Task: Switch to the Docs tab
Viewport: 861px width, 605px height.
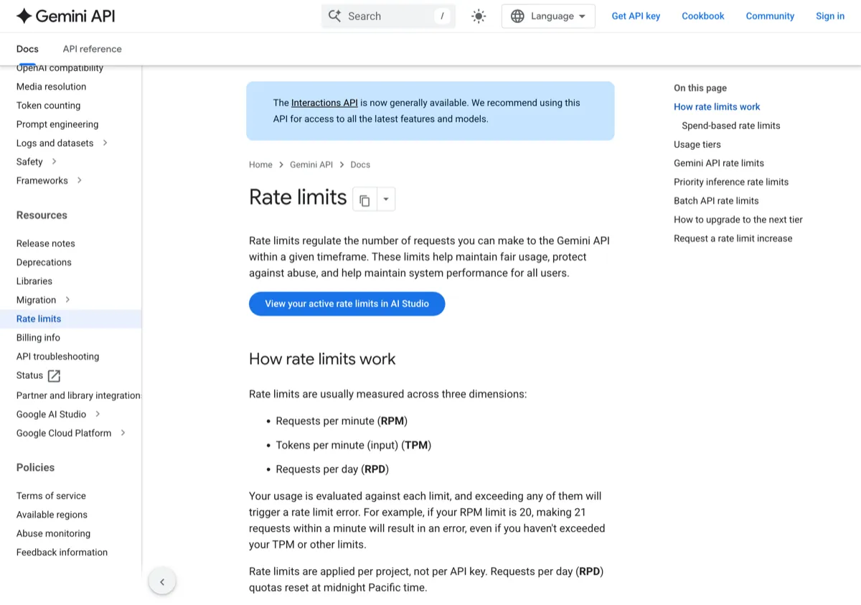Action: click(x=27, y=49)
